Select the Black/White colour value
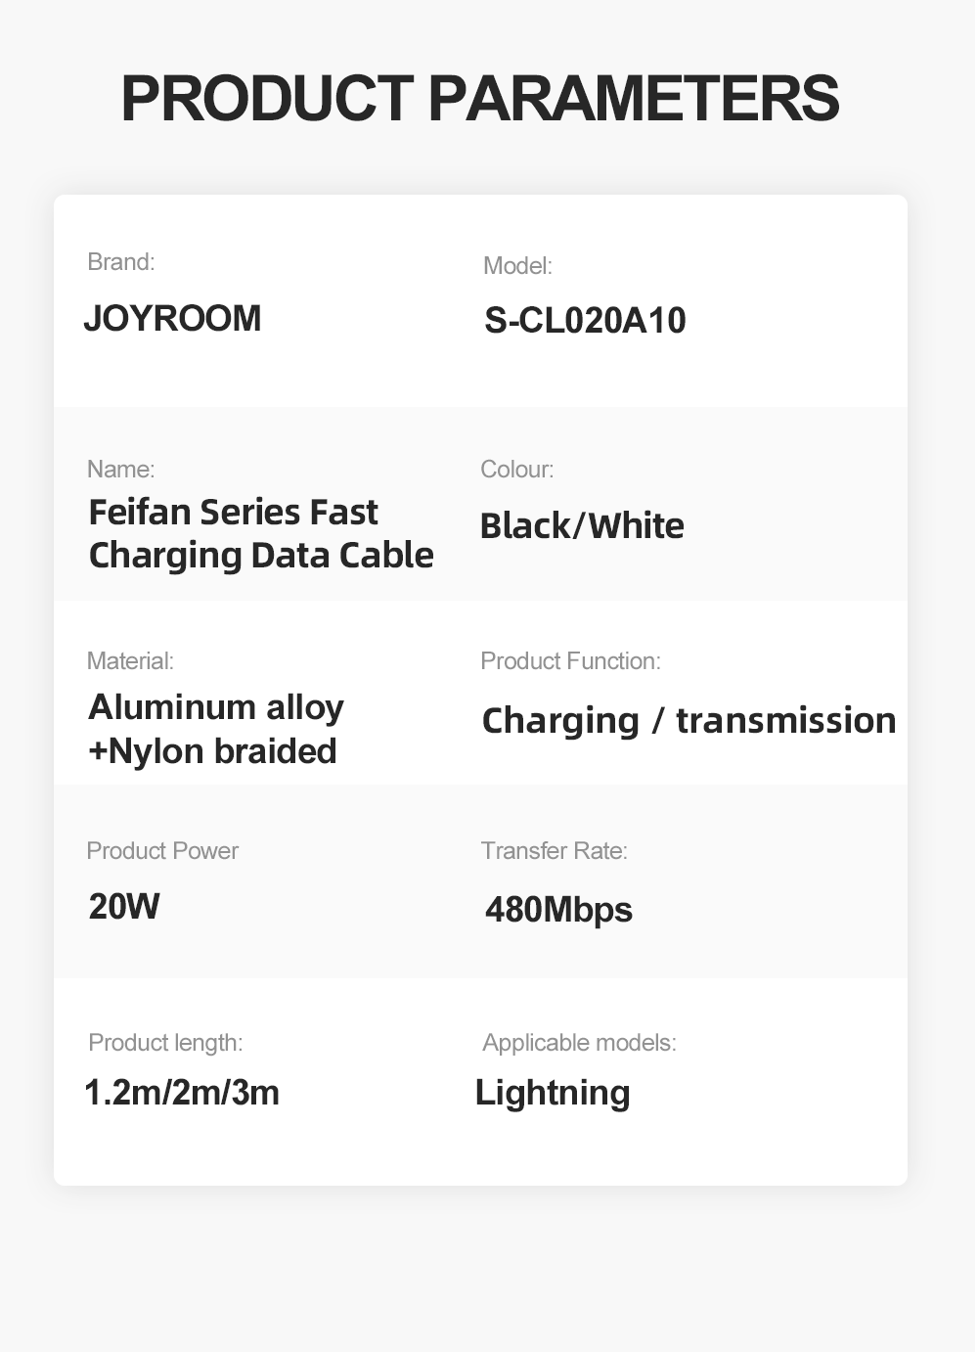978x1352 pixels. click(582, 526)
